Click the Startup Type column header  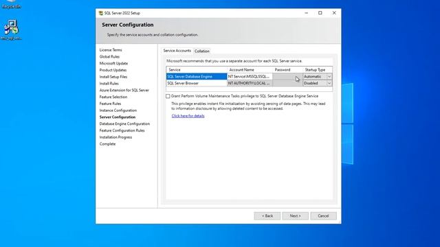318,70
